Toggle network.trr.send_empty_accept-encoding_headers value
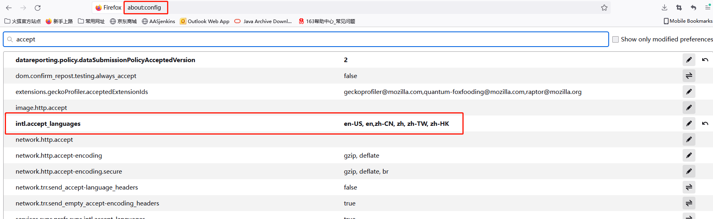Image resolution: width=713 pixels, height=219 pixels. [x=689, y=203]
